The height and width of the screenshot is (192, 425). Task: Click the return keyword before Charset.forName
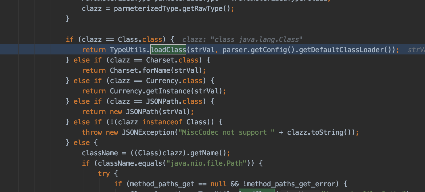click(x=94, y=70)
